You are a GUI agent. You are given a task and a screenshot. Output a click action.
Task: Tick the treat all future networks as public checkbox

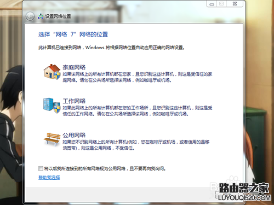coord(41,168)
